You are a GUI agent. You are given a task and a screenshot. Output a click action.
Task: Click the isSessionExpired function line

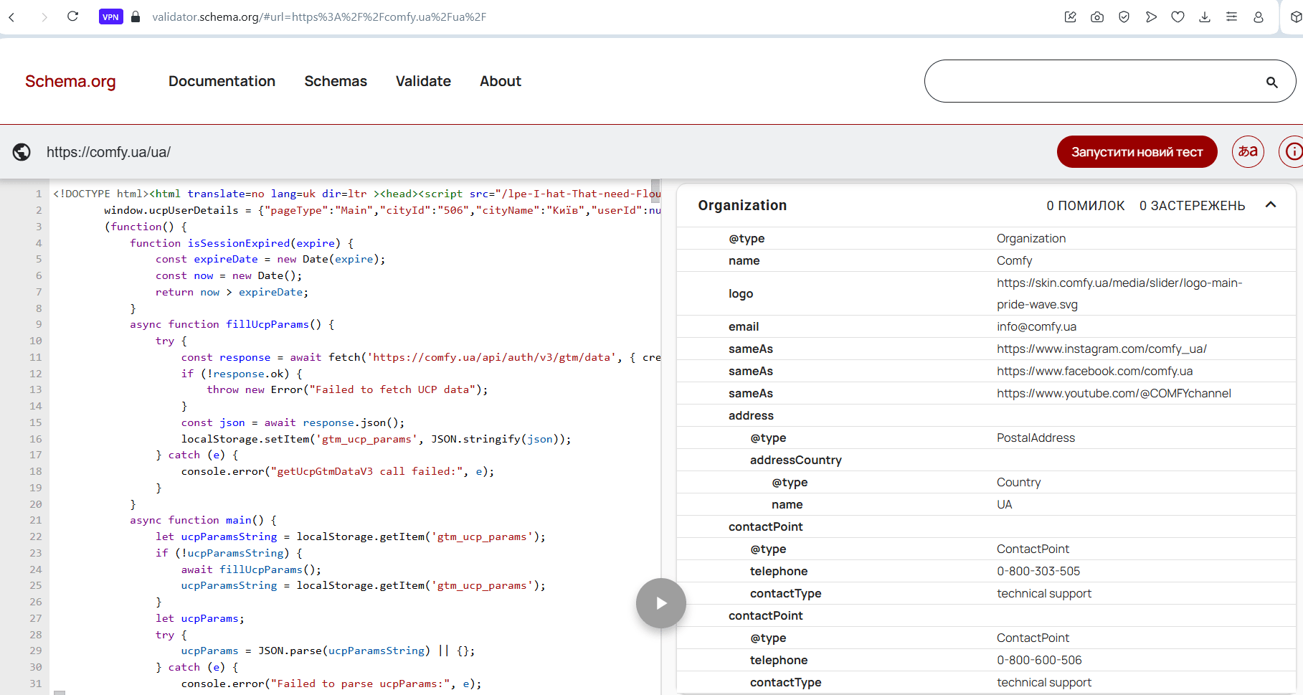[x=242, y=243]
